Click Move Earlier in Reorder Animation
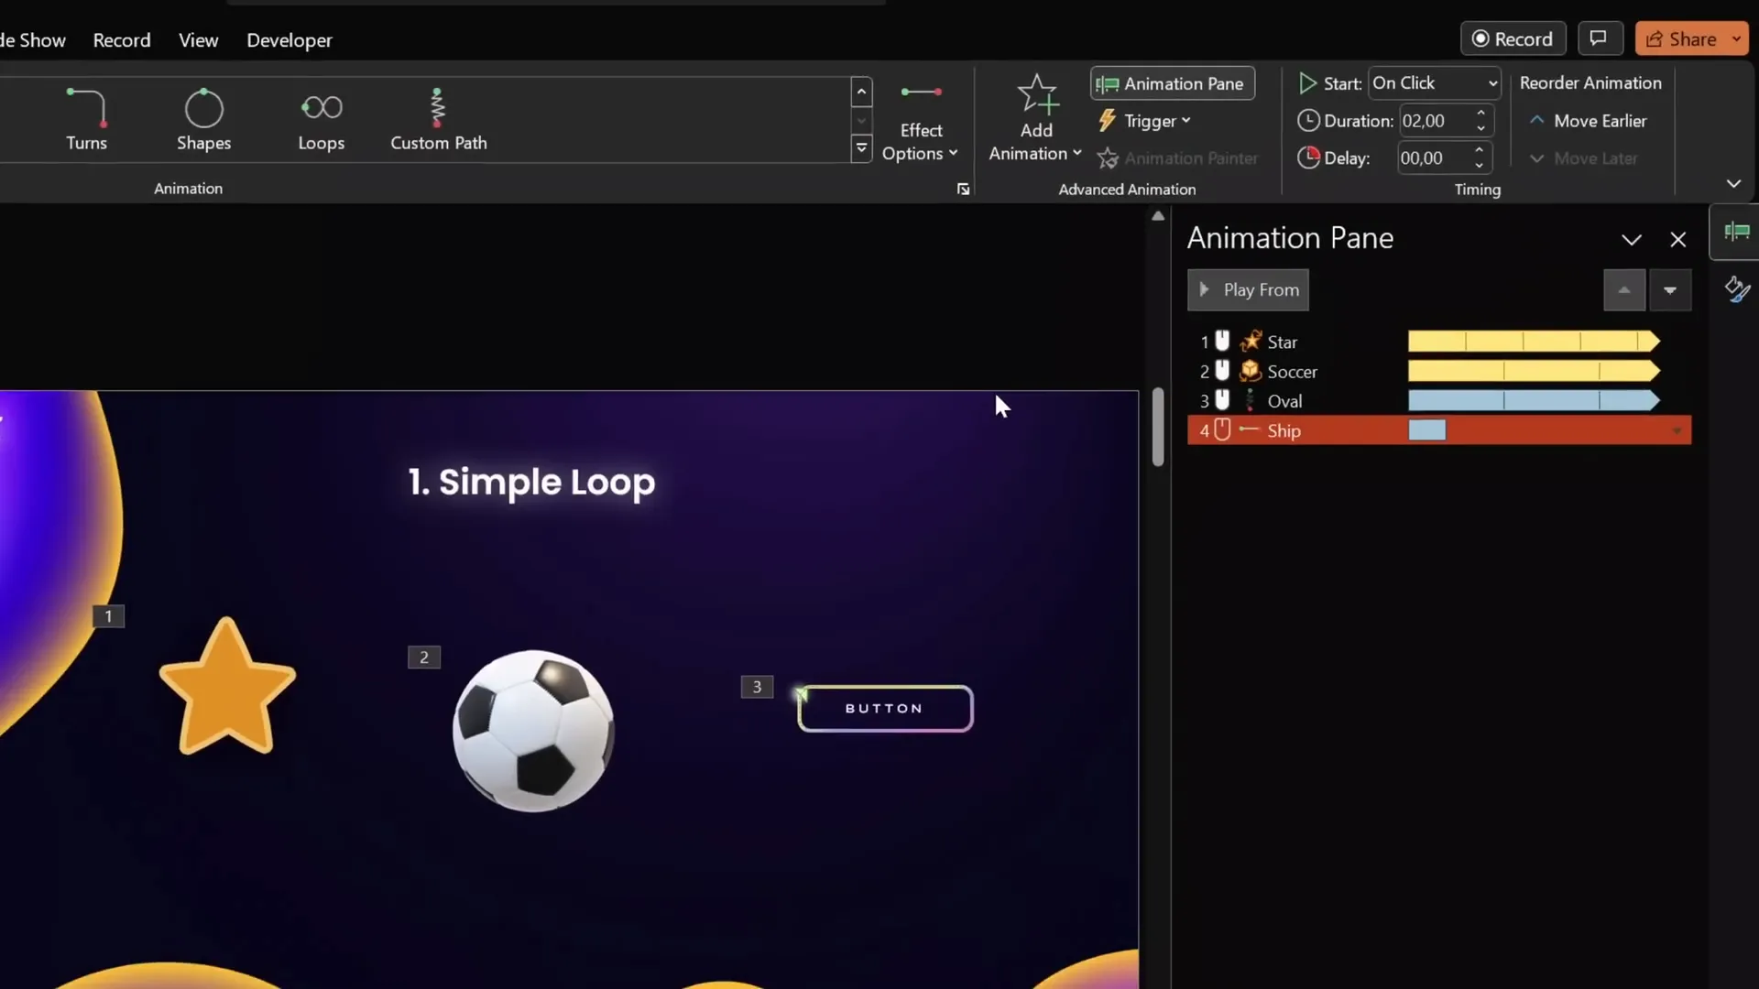The height and width of the screenshot is (989, 1759). 1588,121
